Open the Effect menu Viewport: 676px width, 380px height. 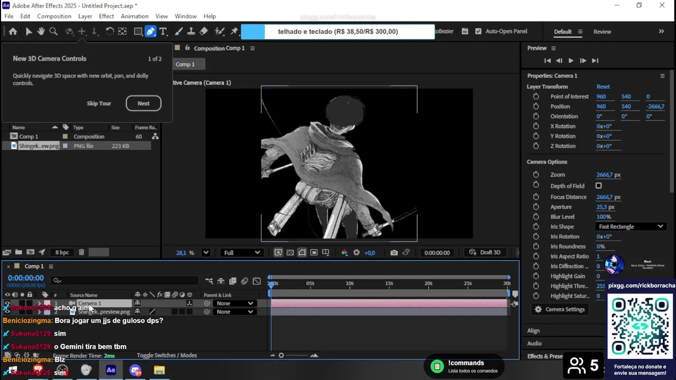(106, 16)
